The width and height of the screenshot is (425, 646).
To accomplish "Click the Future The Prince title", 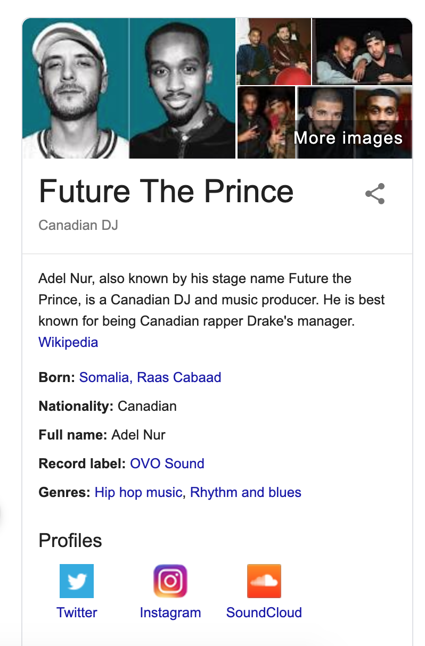I will tap(166, 192).
